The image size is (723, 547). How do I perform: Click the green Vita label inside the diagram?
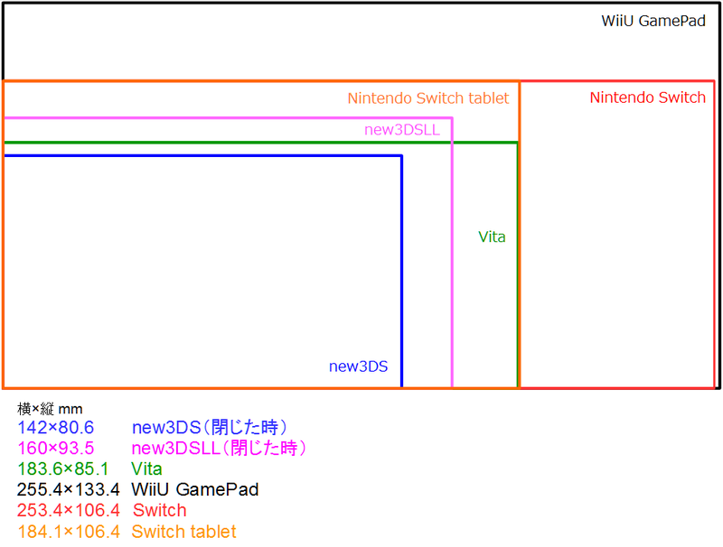coord(492,236)
